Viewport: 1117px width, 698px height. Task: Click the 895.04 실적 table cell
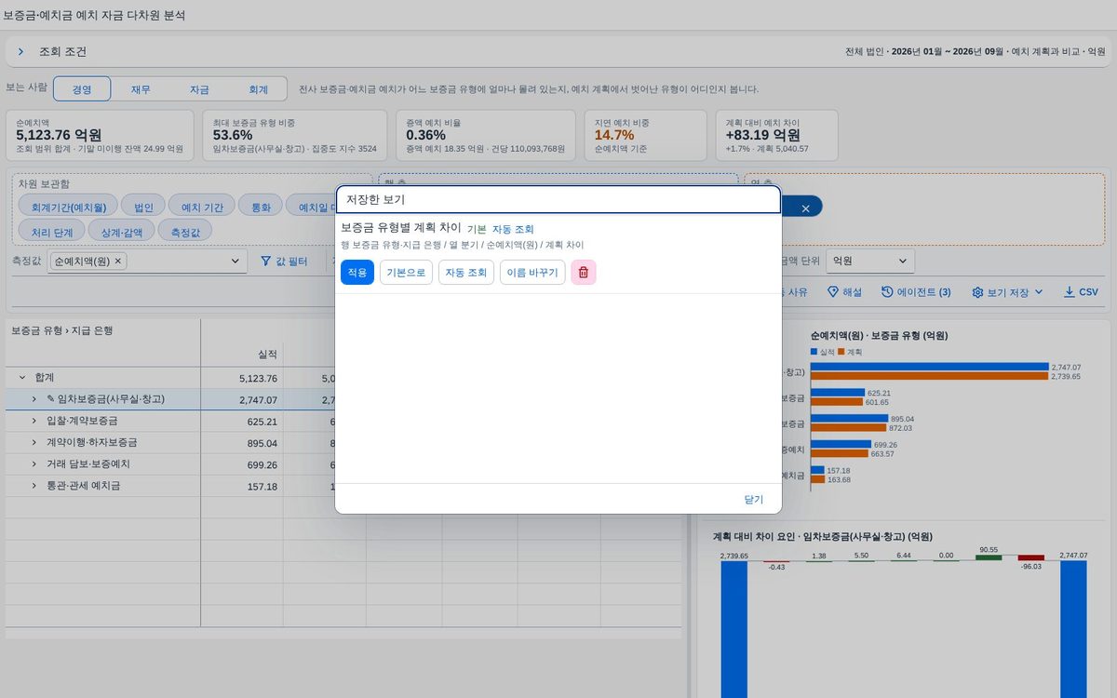tap(242, 442)
